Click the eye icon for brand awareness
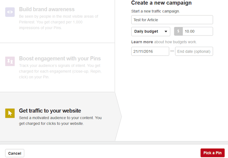 [10, 12]
